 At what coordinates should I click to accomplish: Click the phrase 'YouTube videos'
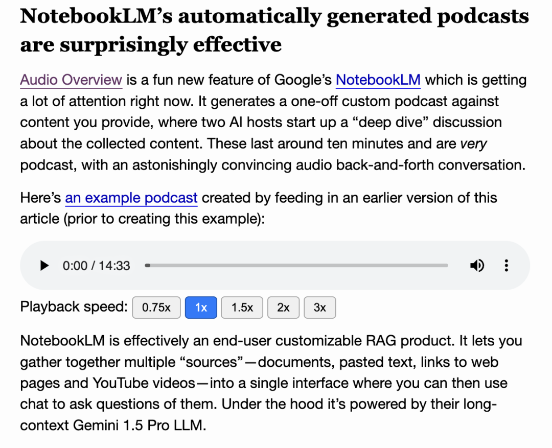[x=144, y=383]
